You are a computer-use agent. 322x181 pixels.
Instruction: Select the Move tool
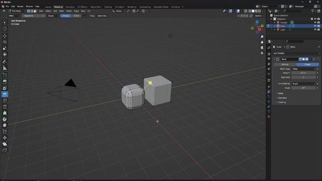(x=5, y=36)
